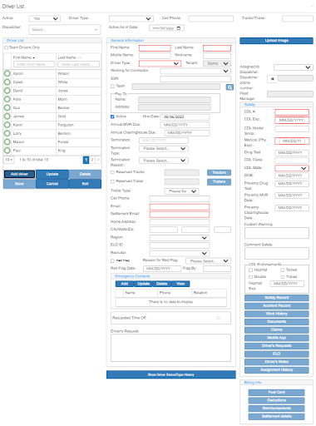
Task: Open the Driver Type filter dropdown at top
Action: [131, 18]
